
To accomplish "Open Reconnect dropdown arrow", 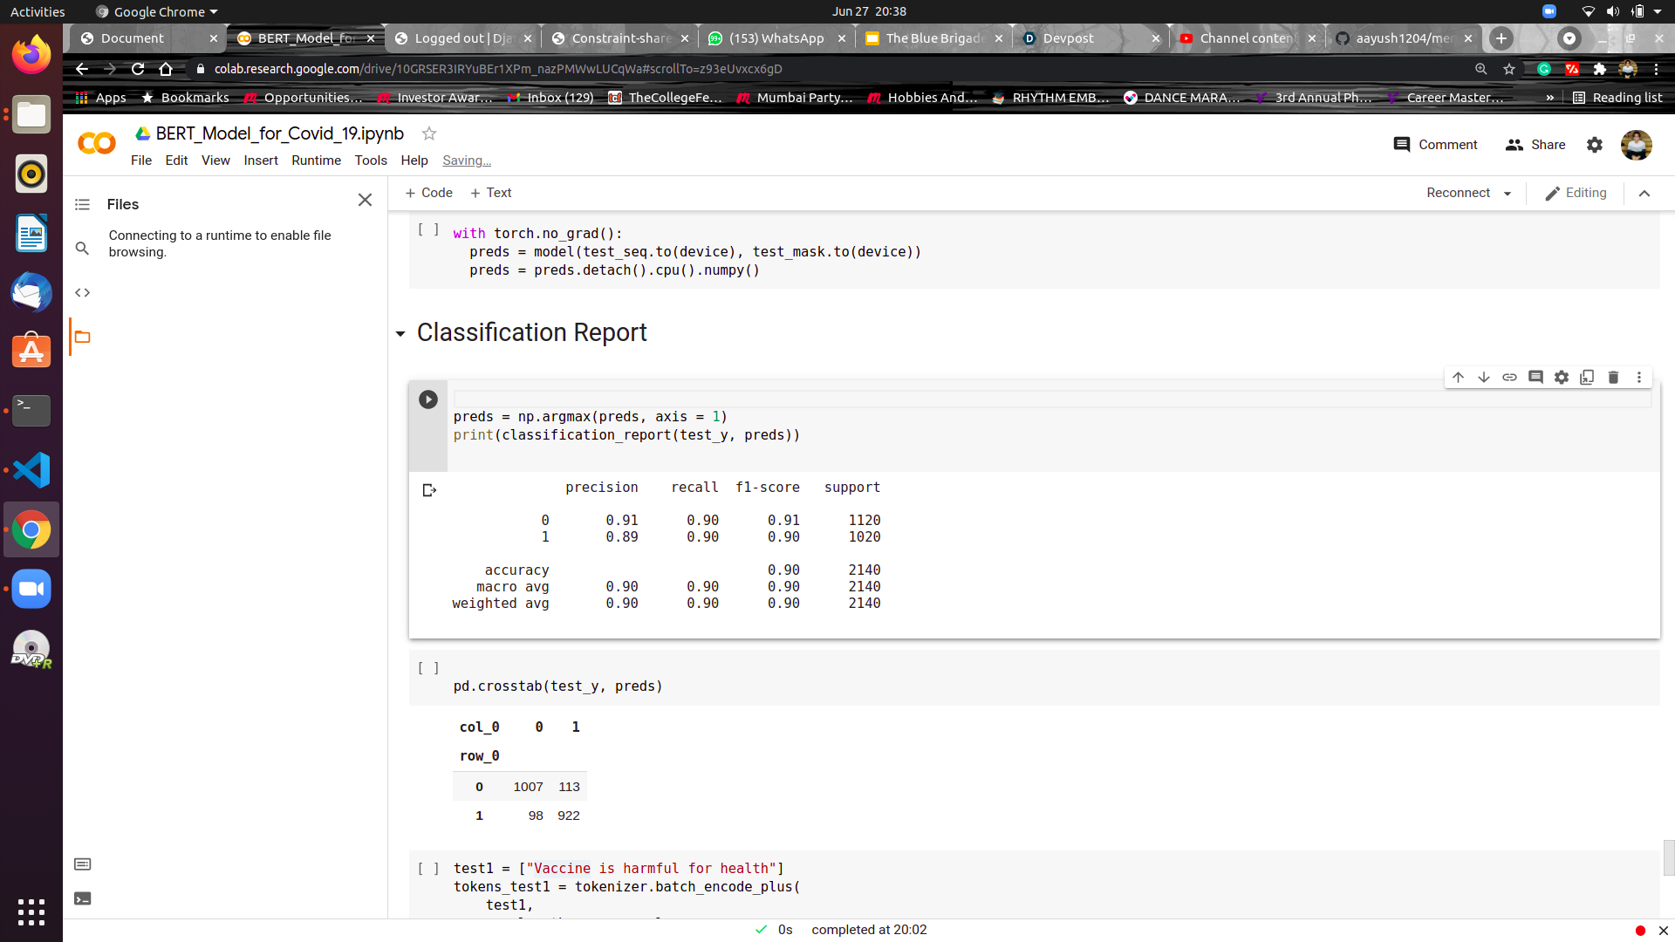I will pyautogui.click(x=1507, y=194).
